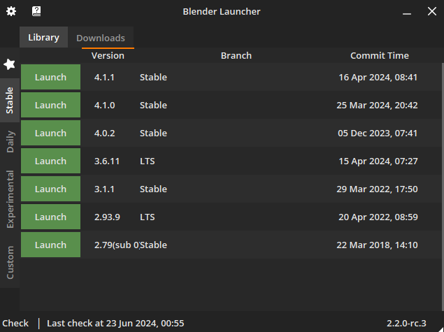
Task: Switch to the Library tab
Action: click(43, 37)
